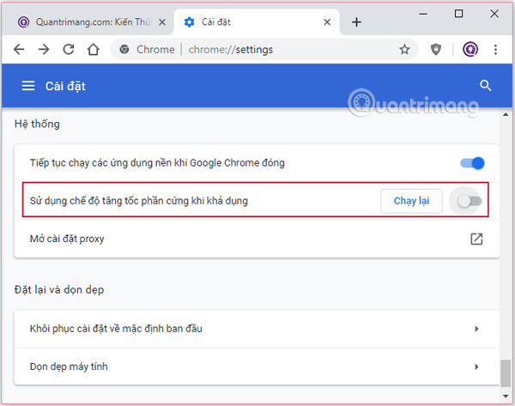Open new tab with the plus button
This screenshot has width=515, height=406.
point(356,22)
